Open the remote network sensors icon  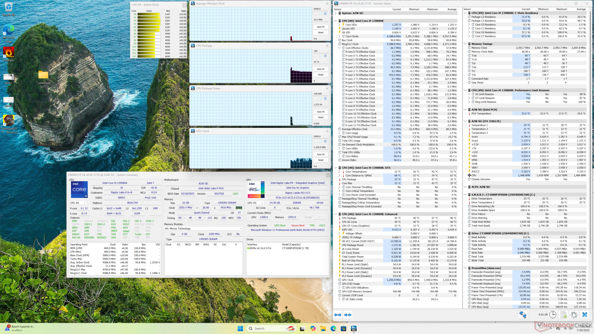coord(523,315)
